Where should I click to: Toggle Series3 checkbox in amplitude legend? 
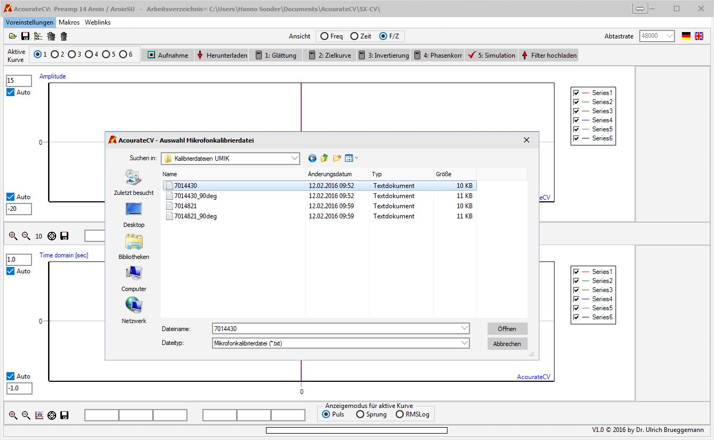576,111
